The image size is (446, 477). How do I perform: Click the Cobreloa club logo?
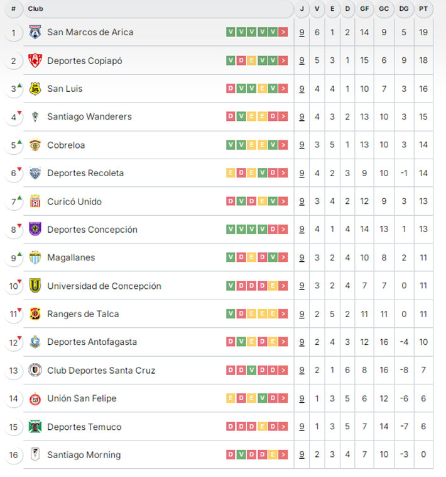point(35,145)
